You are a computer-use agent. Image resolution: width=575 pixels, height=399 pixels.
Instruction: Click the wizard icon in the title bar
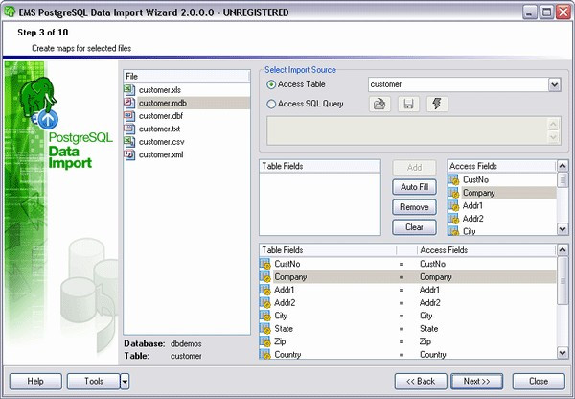[x=10, y=12]
